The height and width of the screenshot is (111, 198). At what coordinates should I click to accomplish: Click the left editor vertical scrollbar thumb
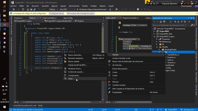click(x=103, y=40)
